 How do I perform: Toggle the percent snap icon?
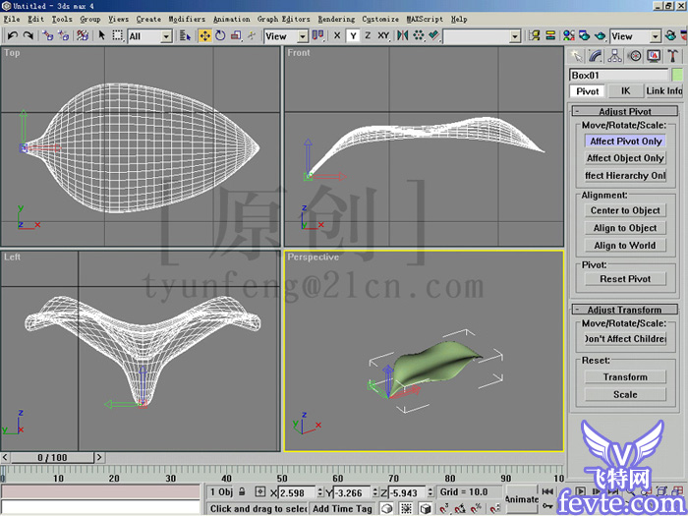(x=476, y=509)
